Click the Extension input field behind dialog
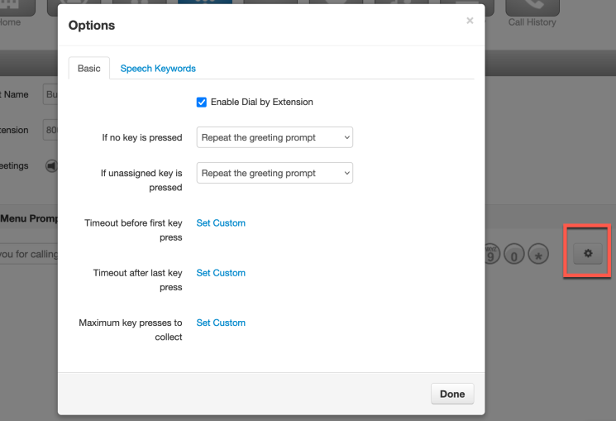The image size is (616, 421). pos(50,130)
